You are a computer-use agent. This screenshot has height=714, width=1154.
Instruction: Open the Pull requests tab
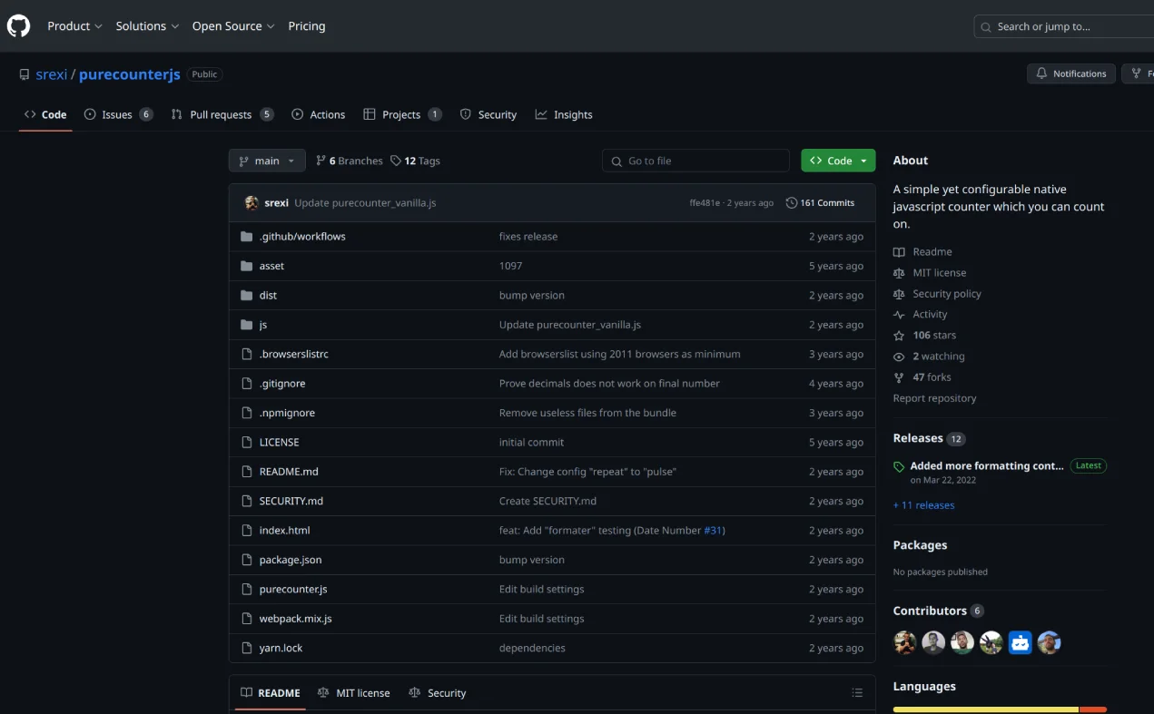pos(222,114)
